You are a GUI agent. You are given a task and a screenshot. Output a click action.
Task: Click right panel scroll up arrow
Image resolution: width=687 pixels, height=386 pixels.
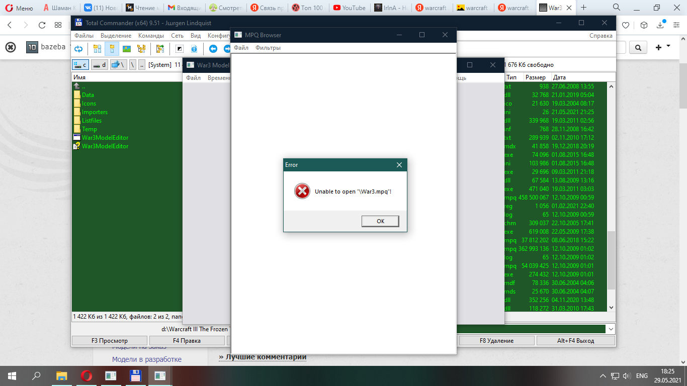pyautogui.click(x=611, y=86)
